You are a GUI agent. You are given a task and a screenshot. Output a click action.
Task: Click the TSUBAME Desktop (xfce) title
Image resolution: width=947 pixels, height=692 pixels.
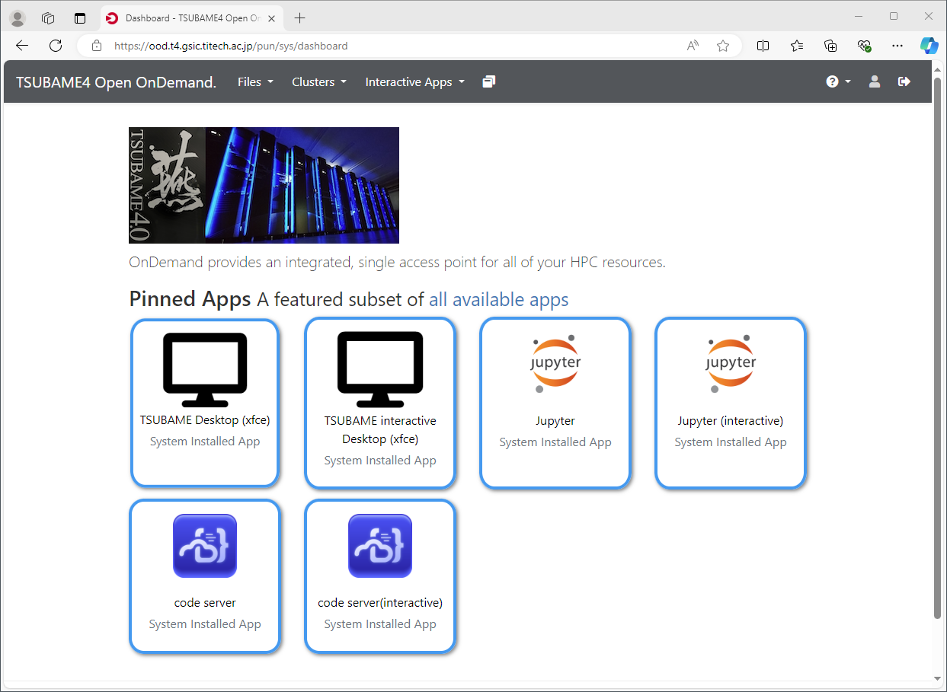point(205,419)
